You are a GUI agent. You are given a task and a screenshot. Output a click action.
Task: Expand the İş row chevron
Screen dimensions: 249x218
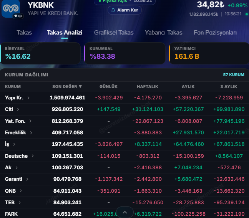tap(14, 144)
